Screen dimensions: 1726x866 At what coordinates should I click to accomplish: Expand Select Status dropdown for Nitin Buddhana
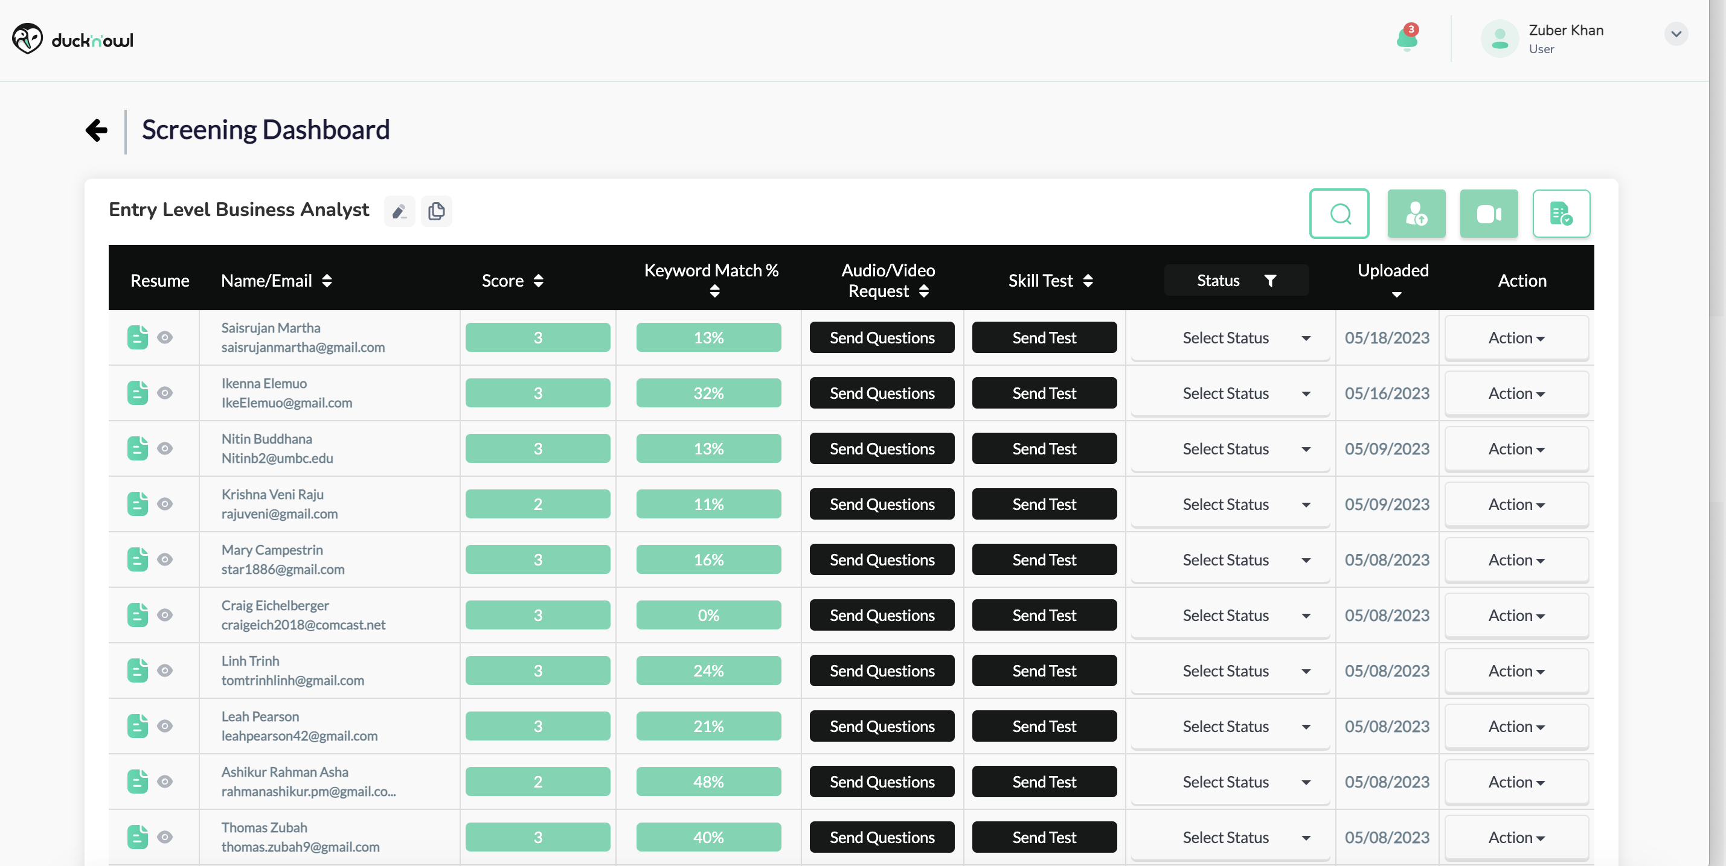(1230, 449)
